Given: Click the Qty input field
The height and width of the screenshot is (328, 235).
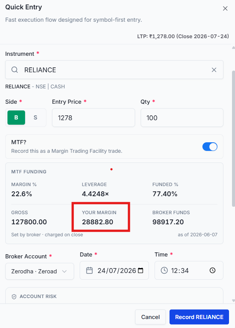Looking at the screenshot, I should coord(182,118).
